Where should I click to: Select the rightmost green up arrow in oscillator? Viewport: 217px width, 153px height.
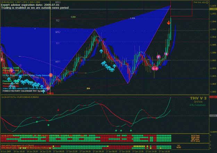tap(131, 130)
